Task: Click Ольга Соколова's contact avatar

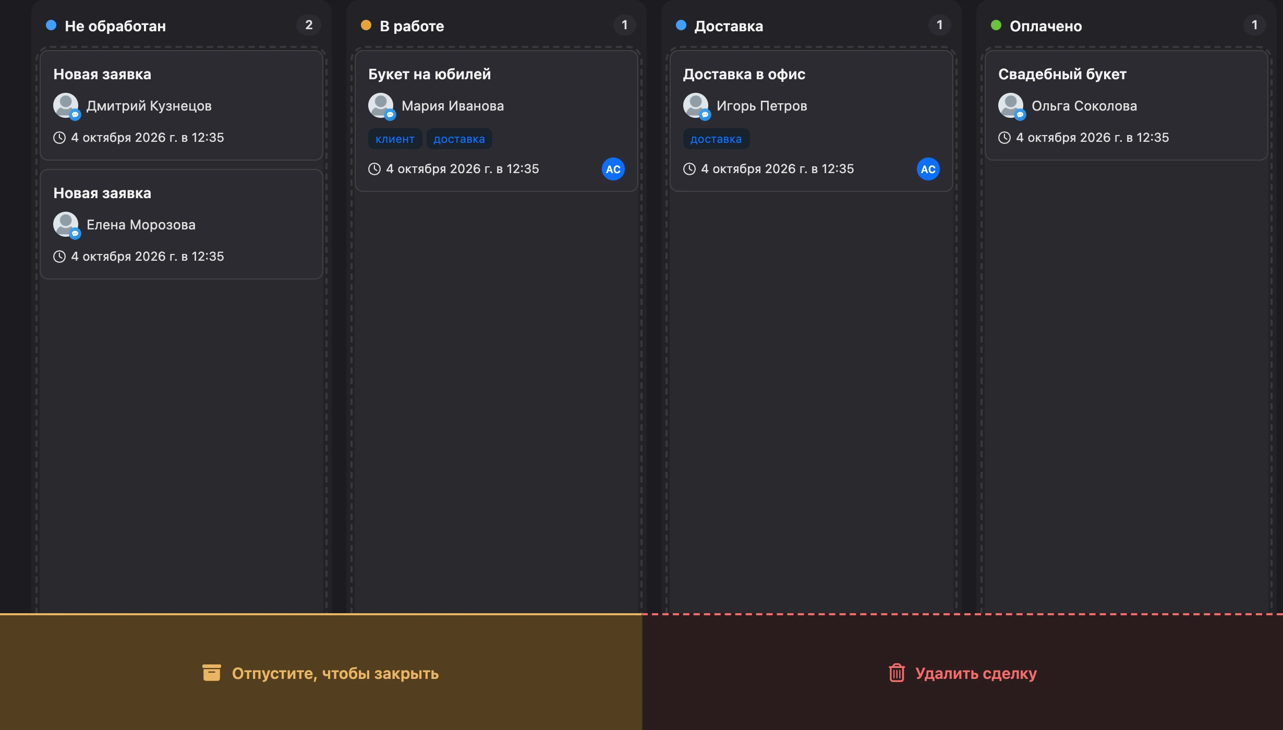Action: [x=1011, y=106]
